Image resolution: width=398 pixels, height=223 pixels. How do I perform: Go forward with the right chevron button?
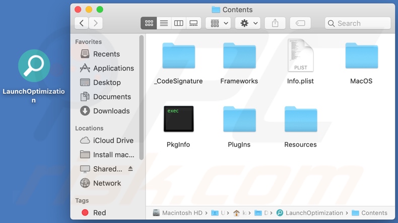pos(95,23)
